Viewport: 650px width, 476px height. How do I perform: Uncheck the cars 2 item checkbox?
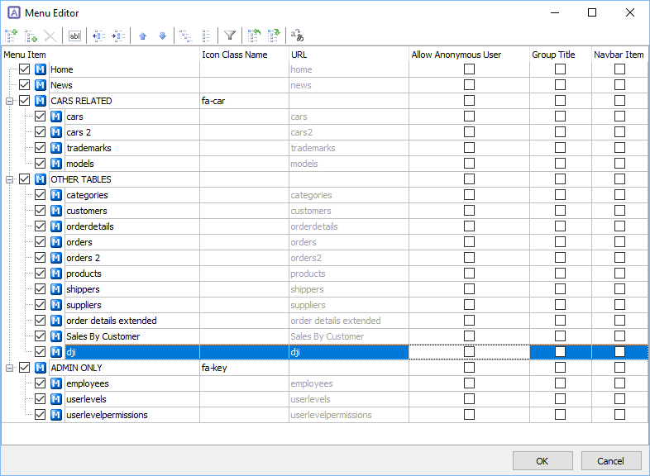pyautogui.click(x=41, y=132)
